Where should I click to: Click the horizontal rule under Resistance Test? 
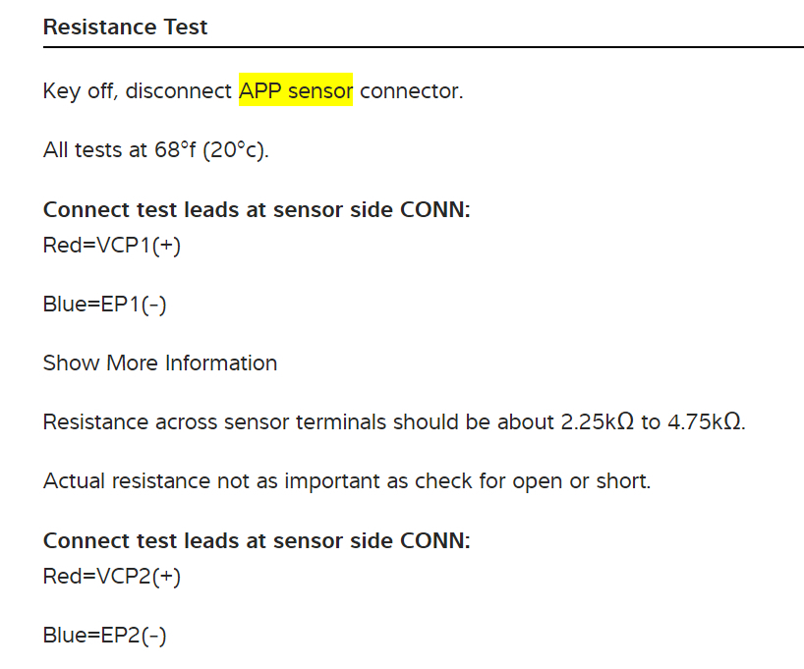click(423, 47)
